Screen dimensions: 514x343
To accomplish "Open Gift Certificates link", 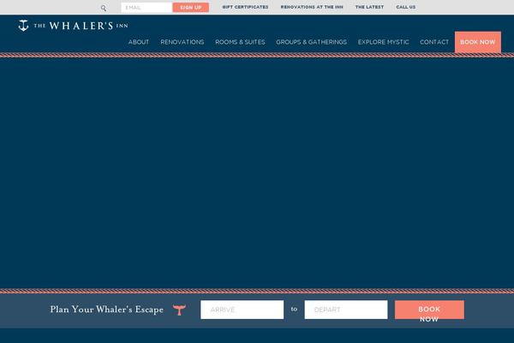I will point(245,7).
